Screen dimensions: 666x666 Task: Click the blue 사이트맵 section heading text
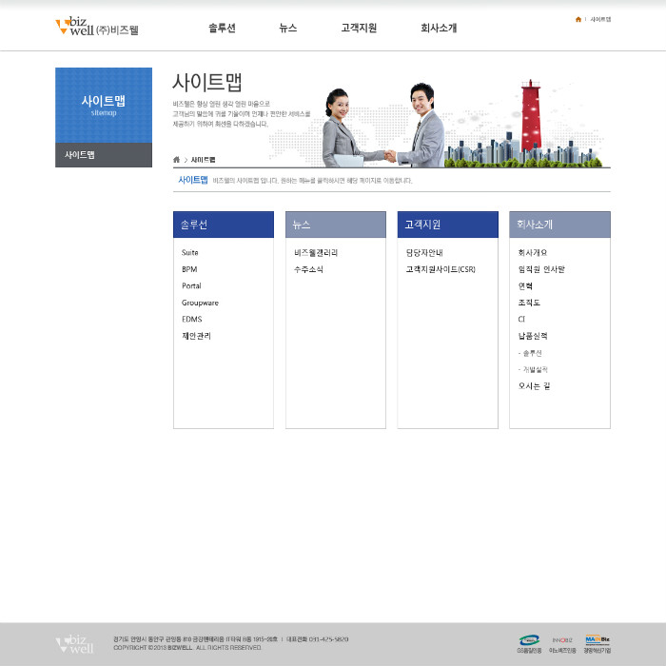tap(193, 180)
